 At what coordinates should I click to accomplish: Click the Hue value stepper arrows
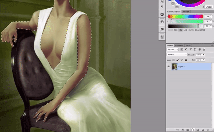tap(211, 16)
